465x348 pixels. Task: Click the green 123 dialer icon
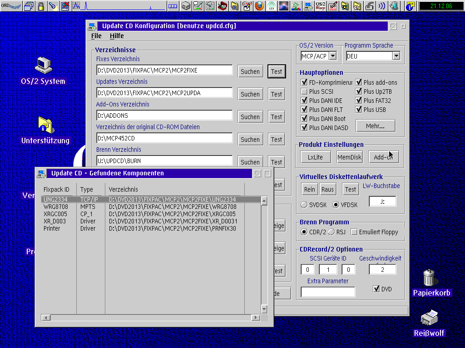pyautogui.click(x=272, y=6)
